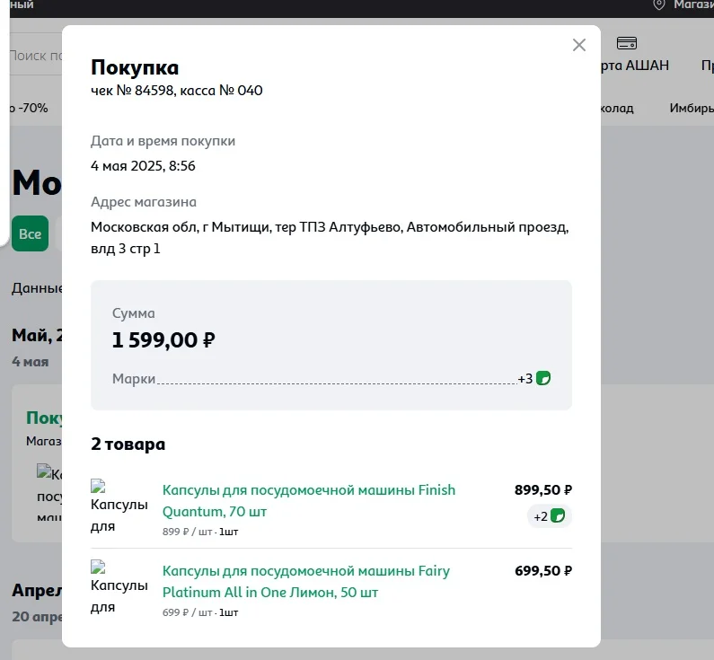Click the Покупка dialog title
The height and width of the screenshot is (660, 714).
(135, 67)
